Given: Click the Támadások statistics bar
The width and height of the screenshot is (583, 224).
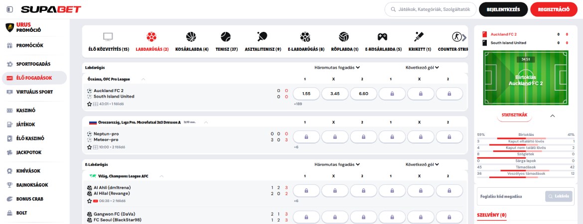Looking at the screenshot, I should pyautogui.click(x=526, y=171).
